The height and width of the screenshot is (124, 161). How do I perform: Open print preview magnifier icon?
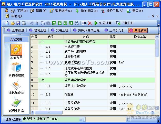pos(24,23)
